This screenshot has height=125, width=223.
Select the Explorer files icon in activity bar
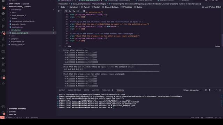[x=3, y=33]
